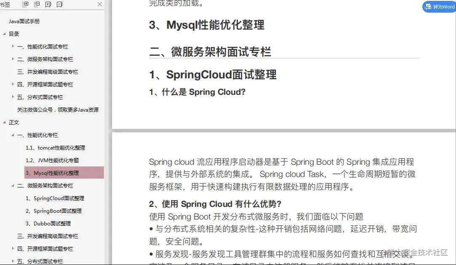Expand 二、微服务架构面试专栏 arrow under 目录
456x265 pixels.
(13, 59)
